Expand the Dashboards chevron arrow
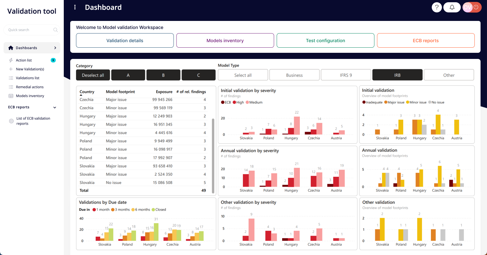Viewport: 487px width, 255px height. coord(55,48)
